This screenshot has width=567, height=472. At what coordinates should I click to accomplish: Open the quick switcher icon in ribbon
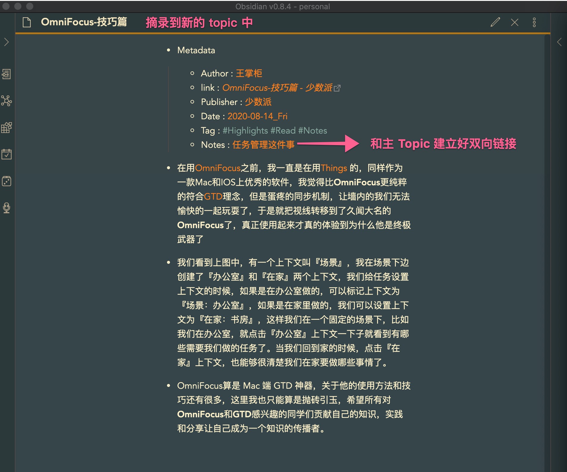pos(7,74)
